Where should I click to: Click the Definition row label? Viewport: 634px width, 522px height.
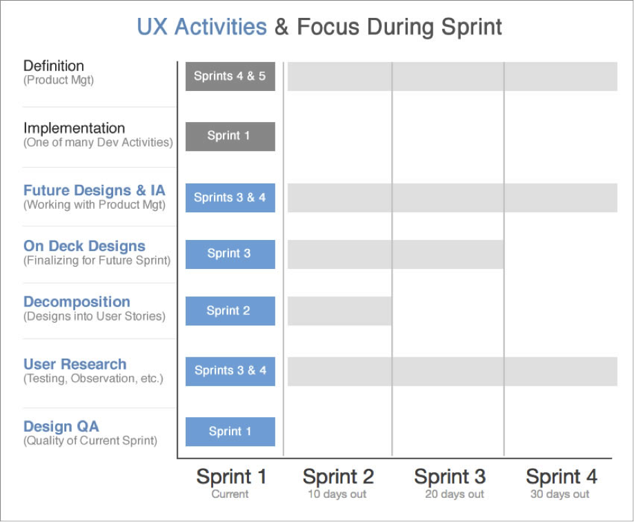(x=54, y=66)
